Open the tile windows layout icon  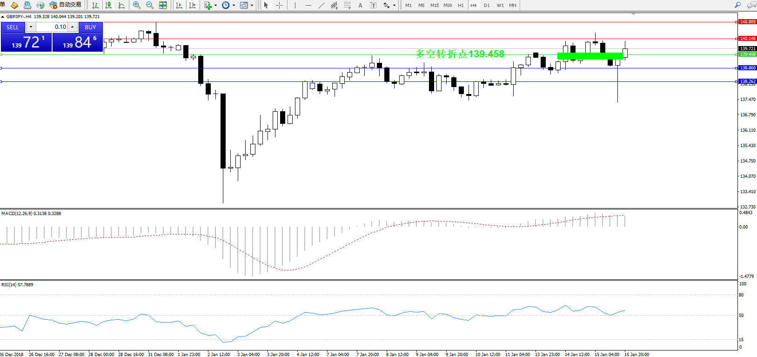tap(163, 5)
